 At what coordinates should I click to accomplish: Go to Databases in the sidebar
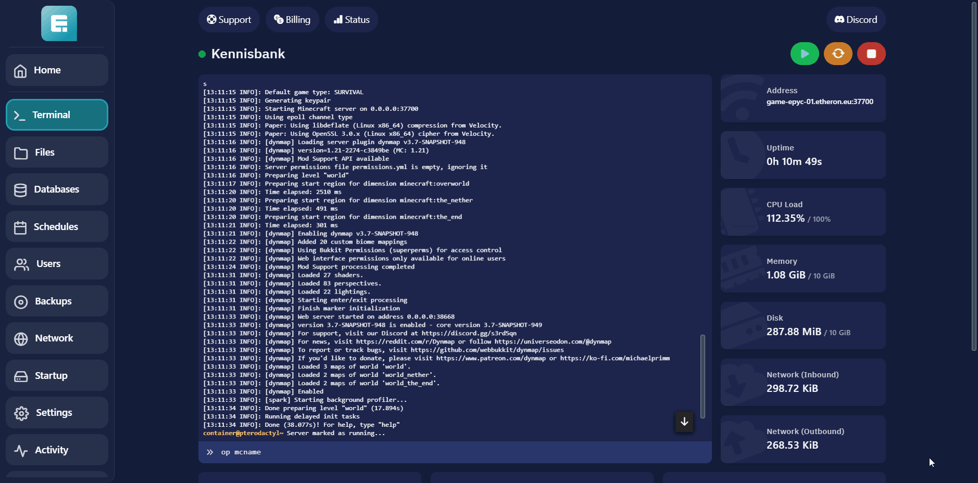57,189
